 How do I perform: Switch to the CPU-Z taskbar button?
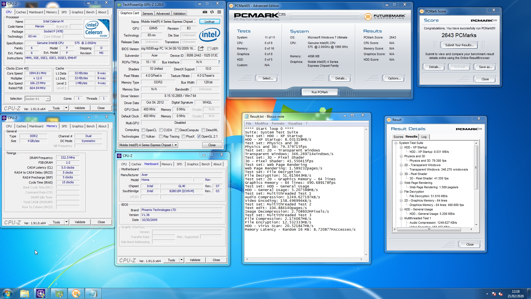(41, 293)
